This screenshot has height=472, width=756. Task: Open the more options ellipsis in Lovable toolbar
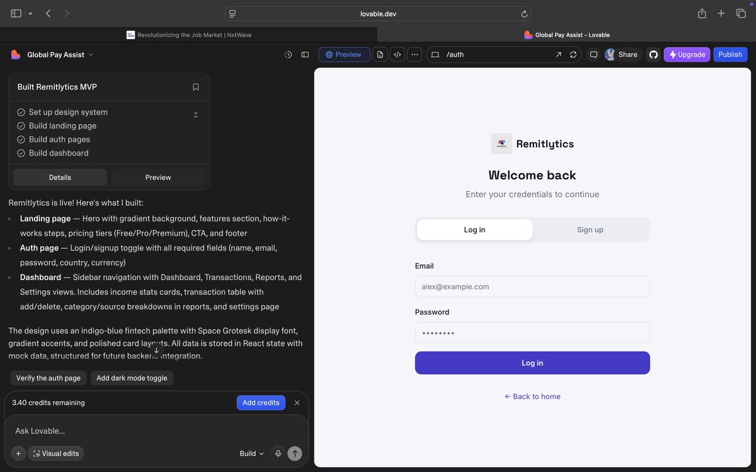(x=415, y=55)
